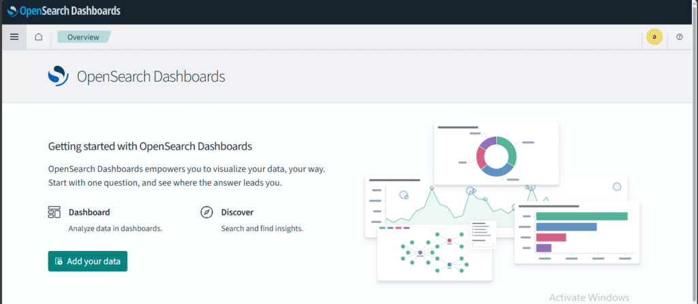Open the hamburger navigation menu

pyautogui.click(x=14, y=37)
